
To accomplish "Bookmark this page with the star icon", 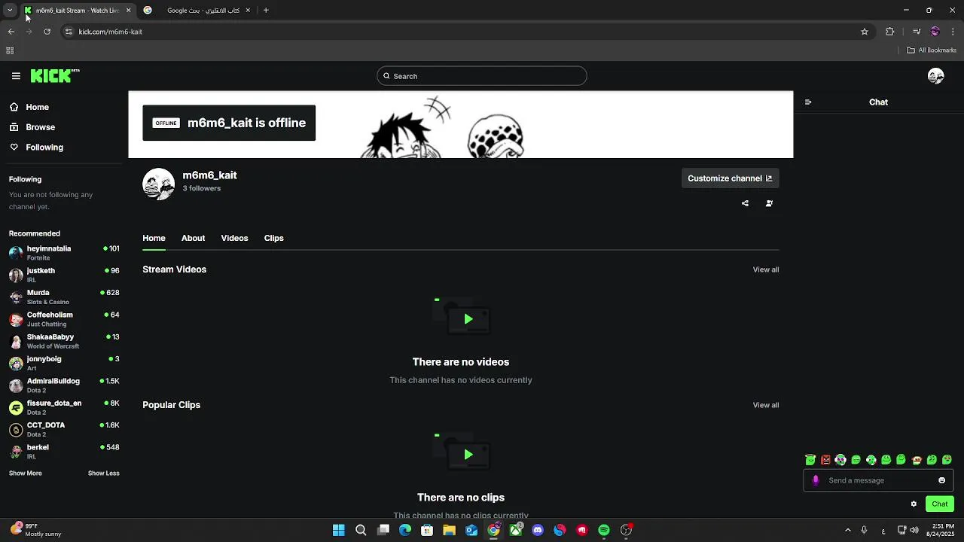I will (x=865, y=32).
